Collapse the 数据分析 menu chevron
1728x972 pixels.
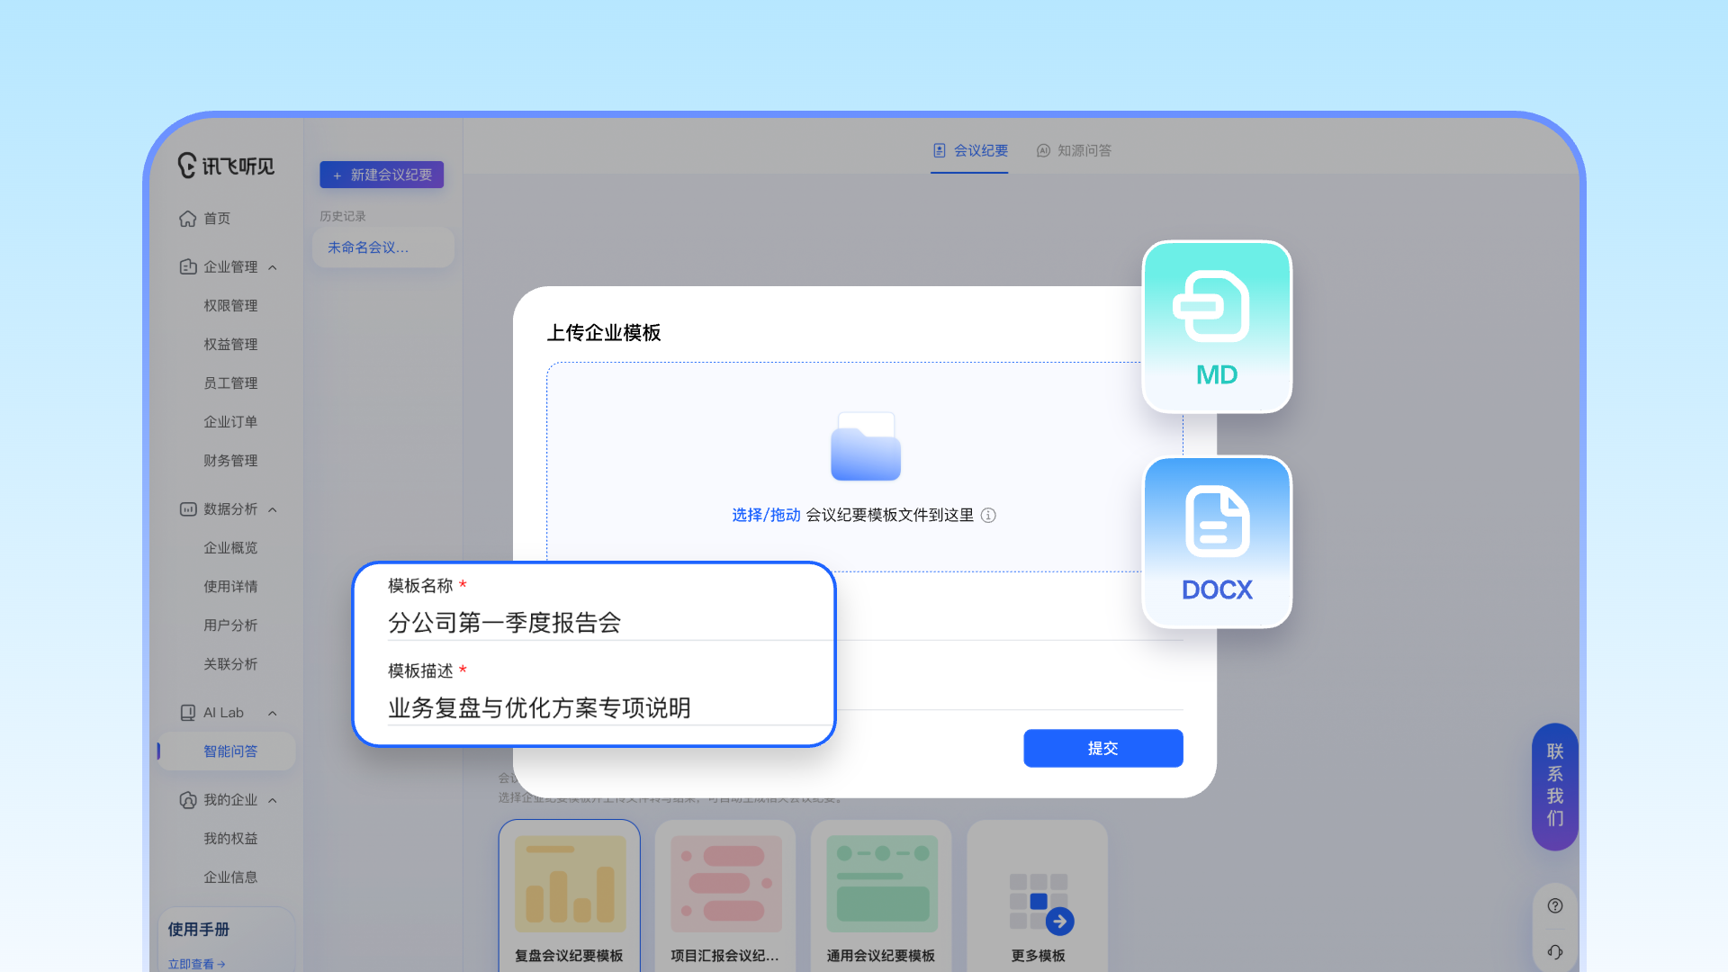pyautogui.click(x=273, y=510)
